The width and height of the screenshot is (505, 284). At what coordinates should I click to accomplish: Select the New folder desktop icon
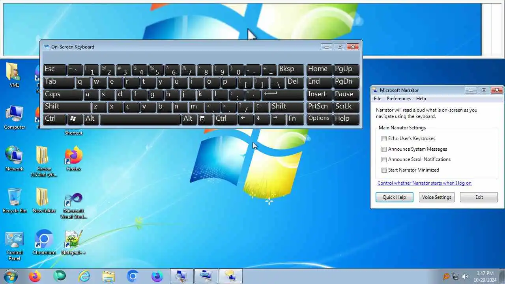tap(44, 200)
